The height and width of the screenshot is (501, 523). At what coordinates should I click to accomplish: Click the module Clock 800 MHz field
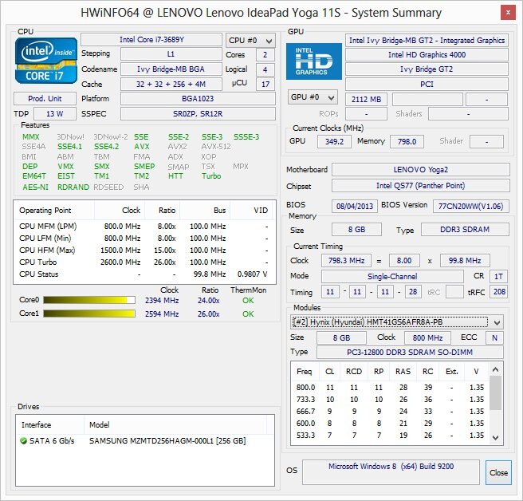click(x=427, y=337)
